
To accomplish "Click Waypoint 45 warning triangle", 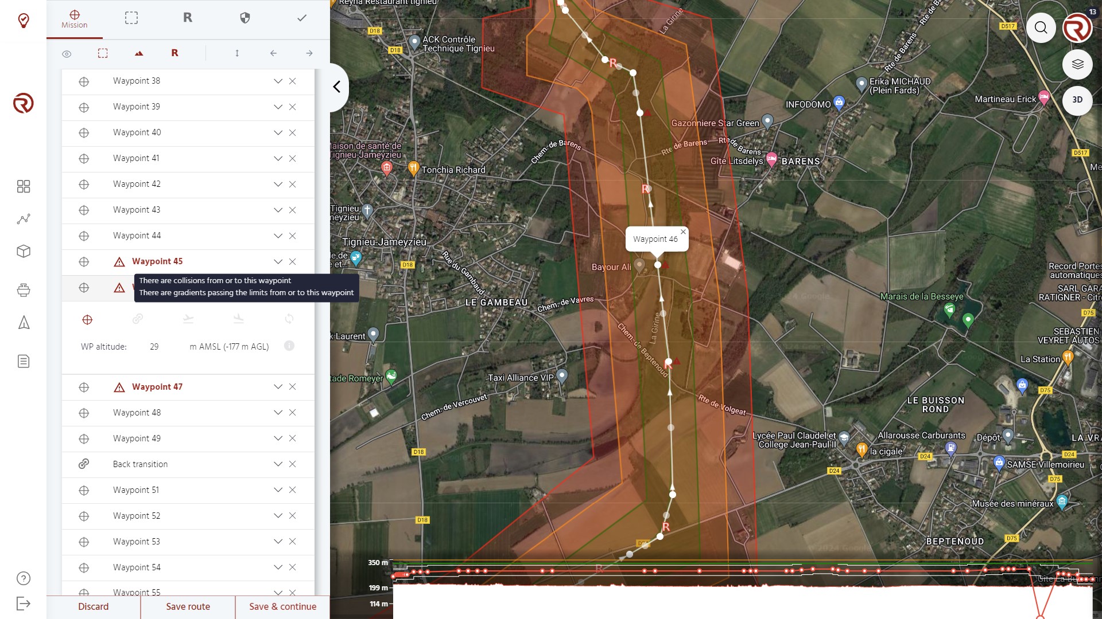I will click(x=119, y=262).
